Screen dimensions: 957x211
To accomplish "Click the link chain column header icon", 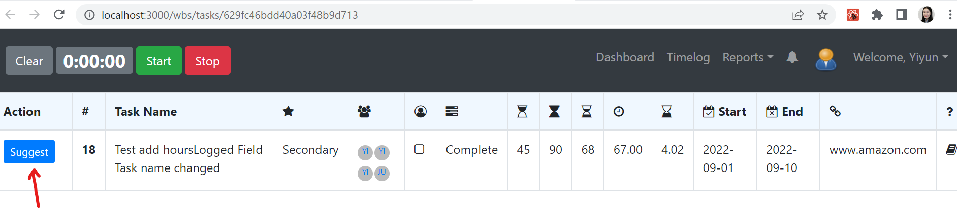I will pos(835,111).
